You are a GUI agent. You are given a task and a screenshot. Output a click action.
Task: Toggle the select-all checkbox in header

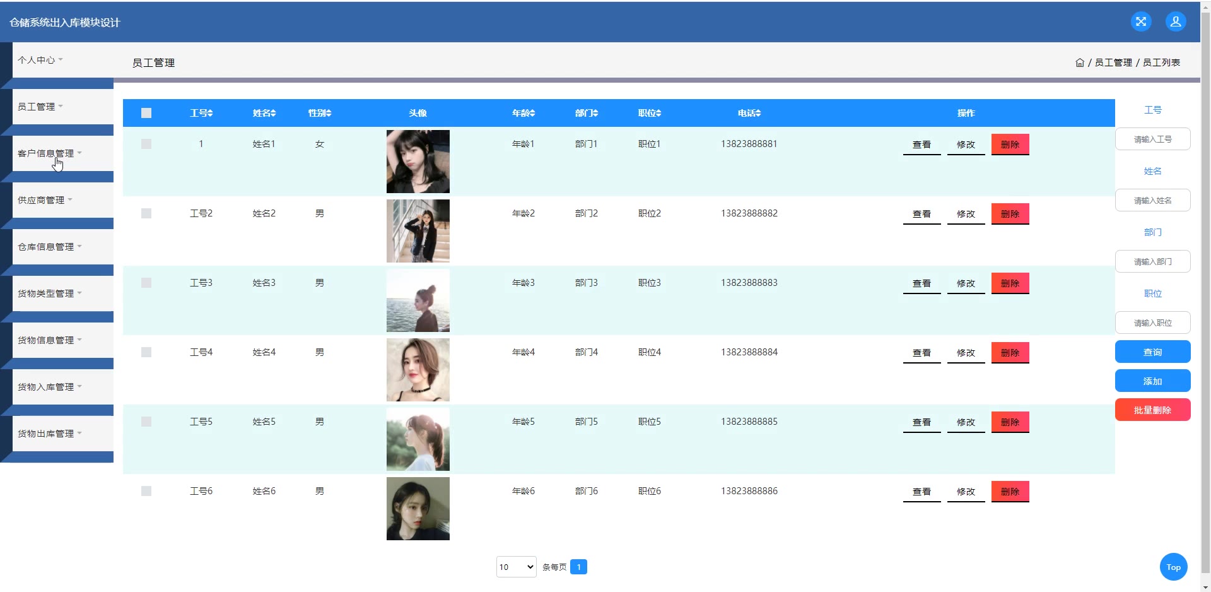pyautogui.click(x=146, y=113)
